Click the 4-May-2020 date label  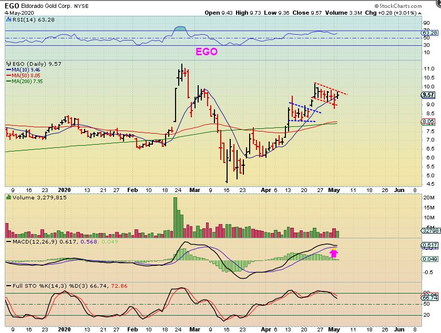coord(19,13)
